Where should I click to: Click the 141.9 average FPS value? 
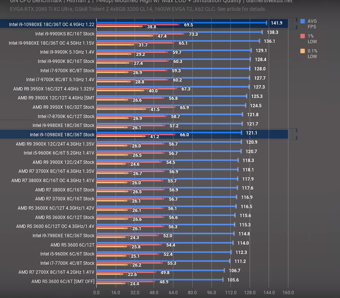(276, 23)
